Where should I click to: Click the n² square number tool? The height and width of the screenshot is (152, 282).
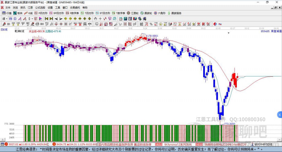[x=47, y=24]
